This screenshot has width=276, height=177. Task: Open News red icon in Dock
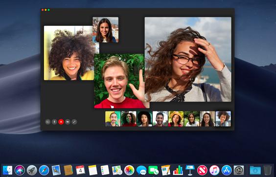pos(202,170)
